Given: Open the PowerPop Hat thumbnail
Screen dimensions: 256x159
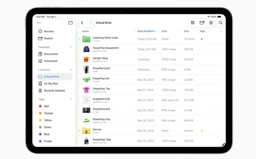Looking at the screenshot, I should [86, 120].
